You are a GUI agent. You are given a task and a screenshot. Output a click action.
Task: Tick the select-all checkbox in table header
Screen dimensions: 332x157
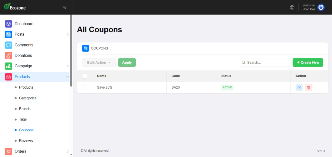tap(84, 76)
